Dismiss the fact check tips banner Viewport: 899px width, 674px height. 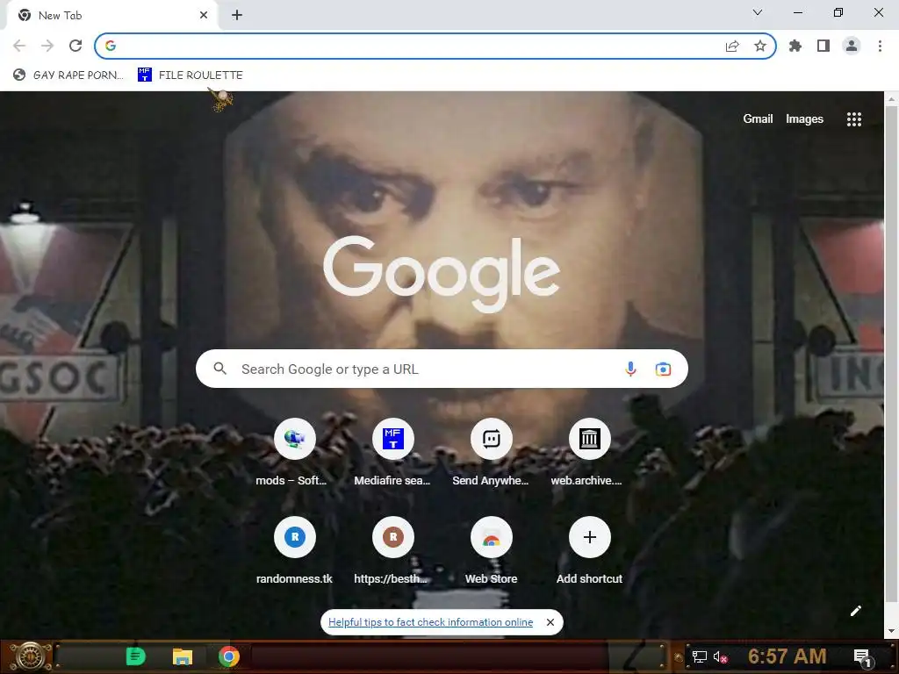[x=550, y=622]
